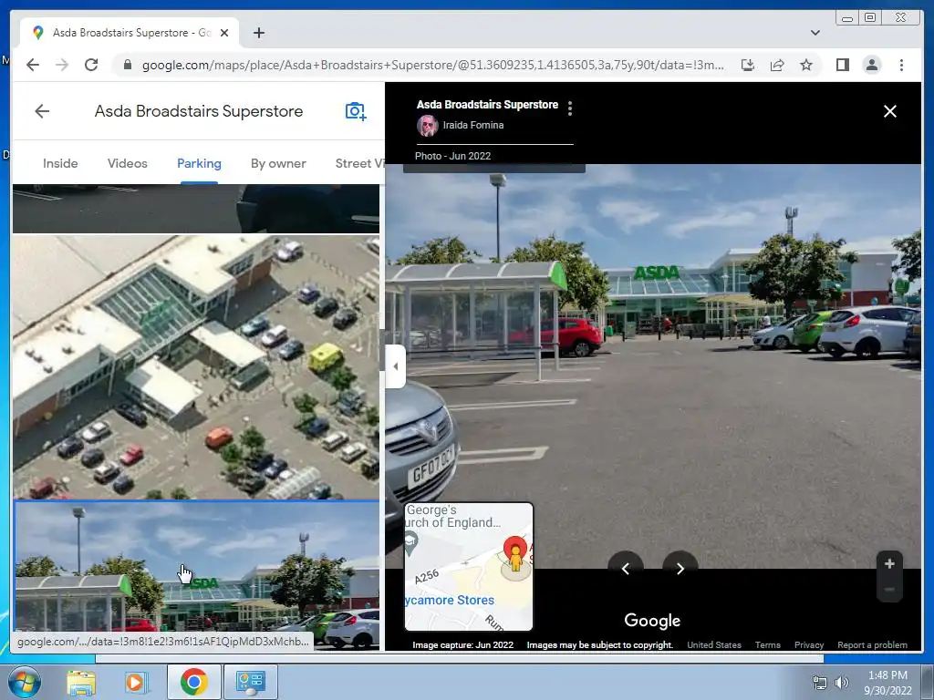Switch to the By owner tab
Viewport: 934px width, 700px height.
278,163
